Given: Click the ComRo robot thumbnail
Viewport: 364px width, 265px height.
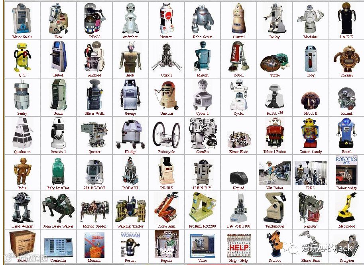Looking at the screenshot, I should pyautogui.click(x=203, y=133).
